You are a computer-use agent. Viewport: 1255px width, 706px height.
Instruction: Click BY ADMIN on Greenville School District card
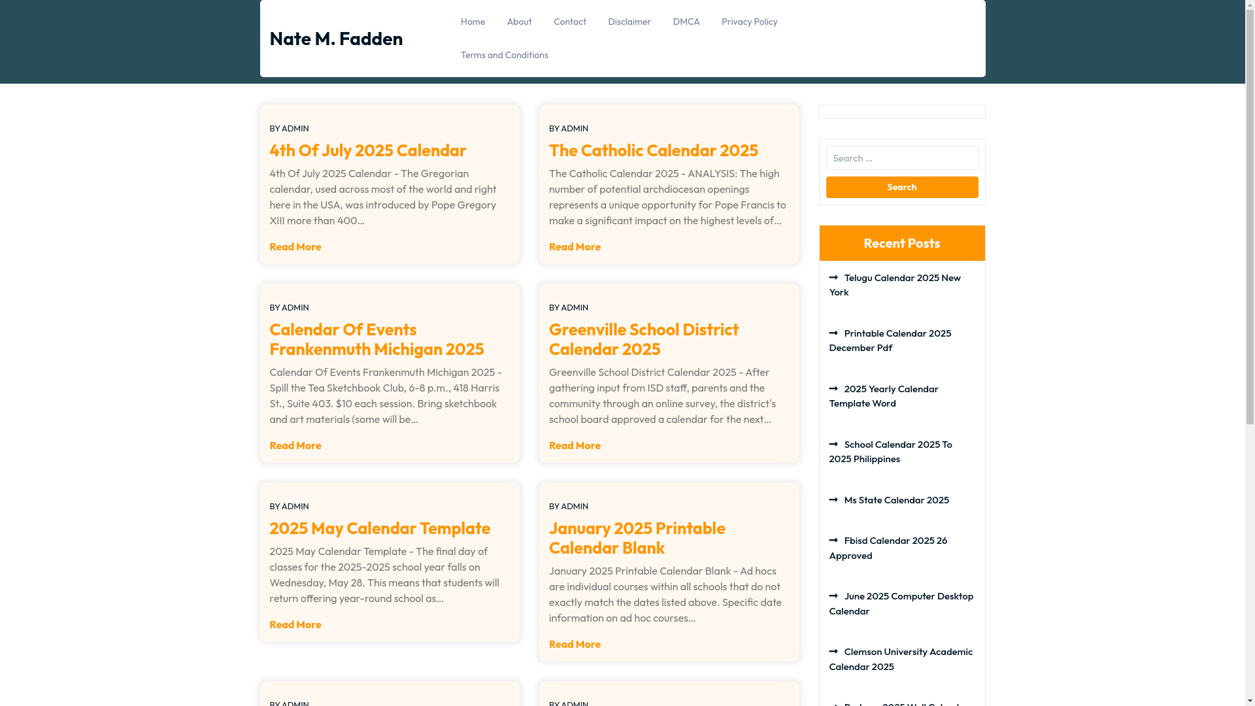pos(569,307)
